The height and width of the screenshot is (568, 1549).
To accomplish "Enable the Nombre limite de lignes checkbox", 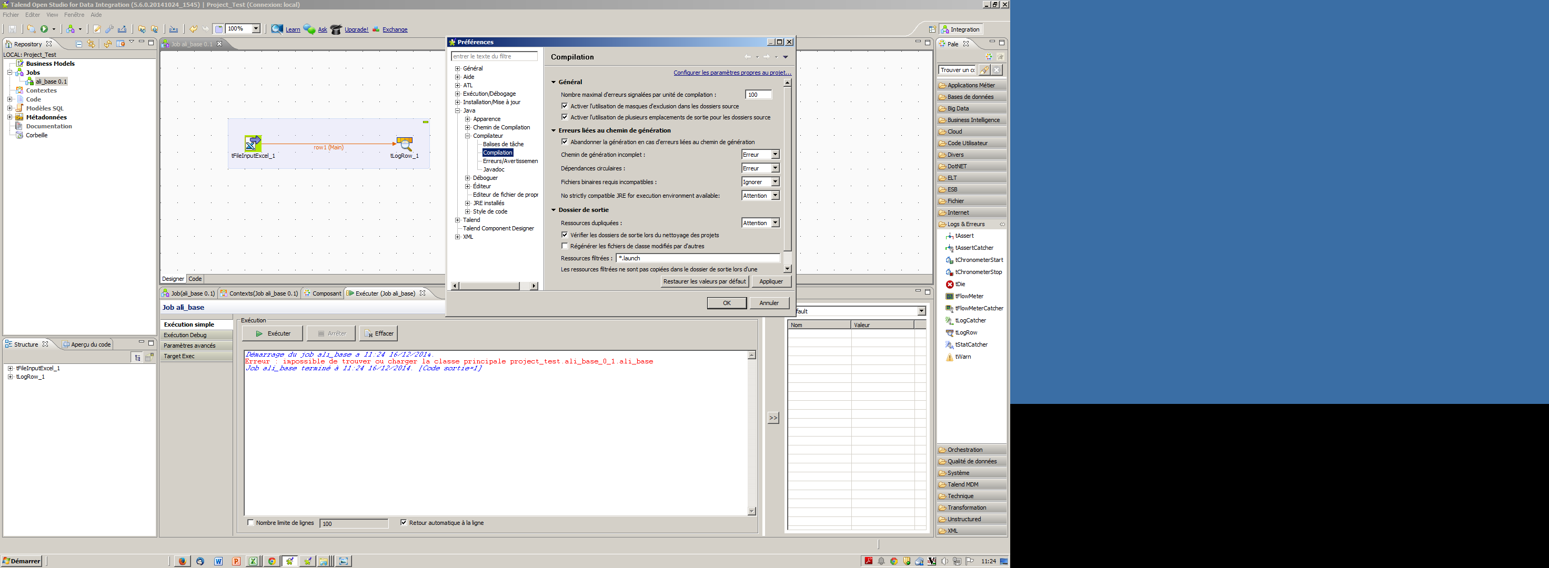I will point(251,523).
